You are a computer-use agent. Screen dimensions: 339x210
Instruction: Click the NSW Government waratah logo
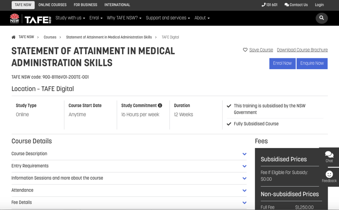tap(14, 18)
